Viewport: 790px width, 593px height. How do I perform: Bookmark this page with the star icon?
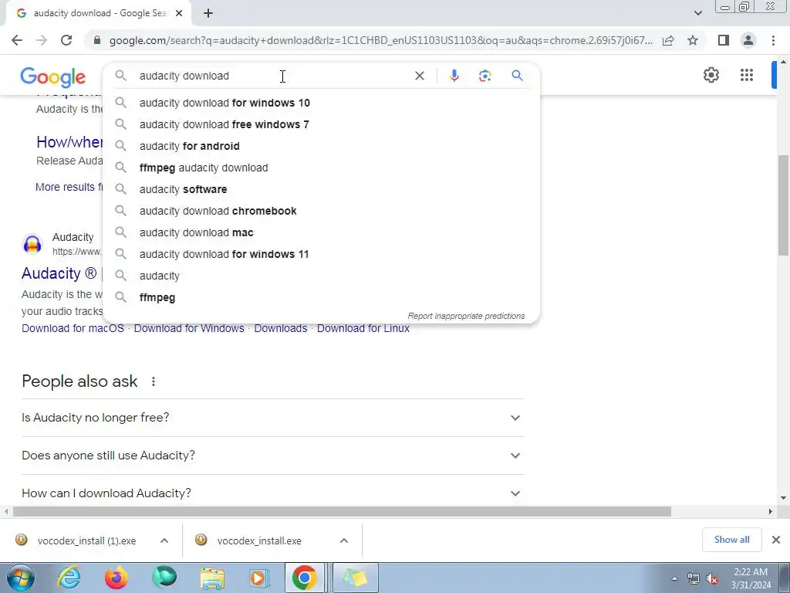pyautogui.click(x=693, y=40)
